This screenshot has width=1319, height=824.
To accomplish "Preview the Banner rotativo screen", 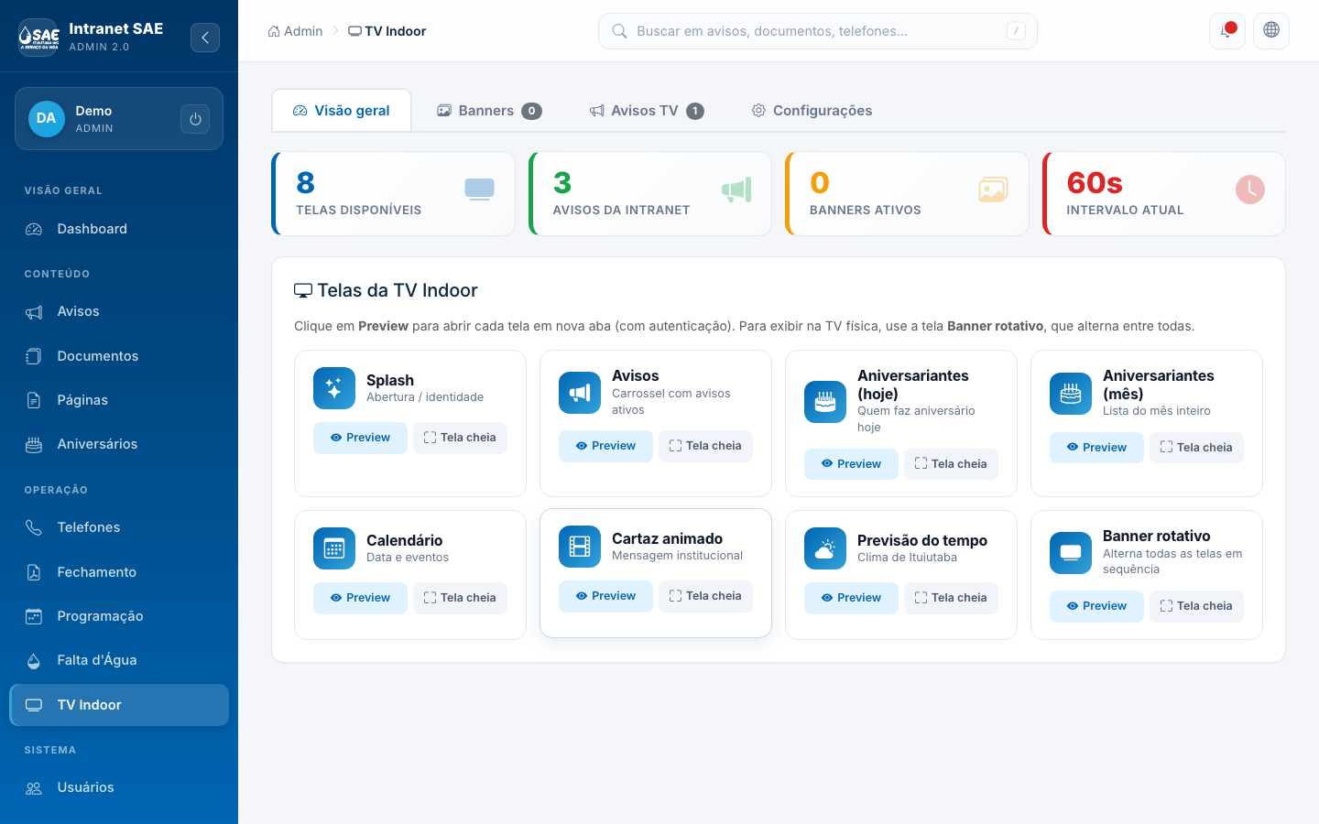I will pyautogui.click(x=1096, y=606).
